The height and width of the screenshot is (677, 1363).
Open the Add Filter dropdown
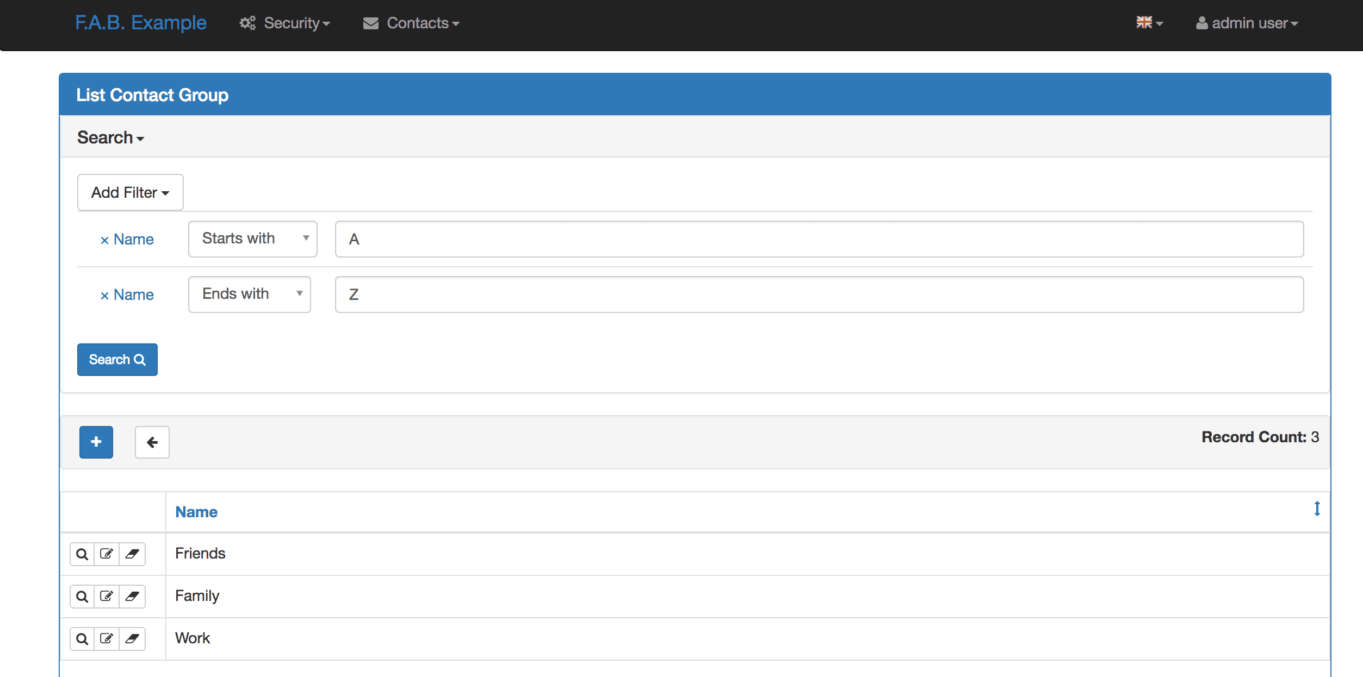coord(130,192)
